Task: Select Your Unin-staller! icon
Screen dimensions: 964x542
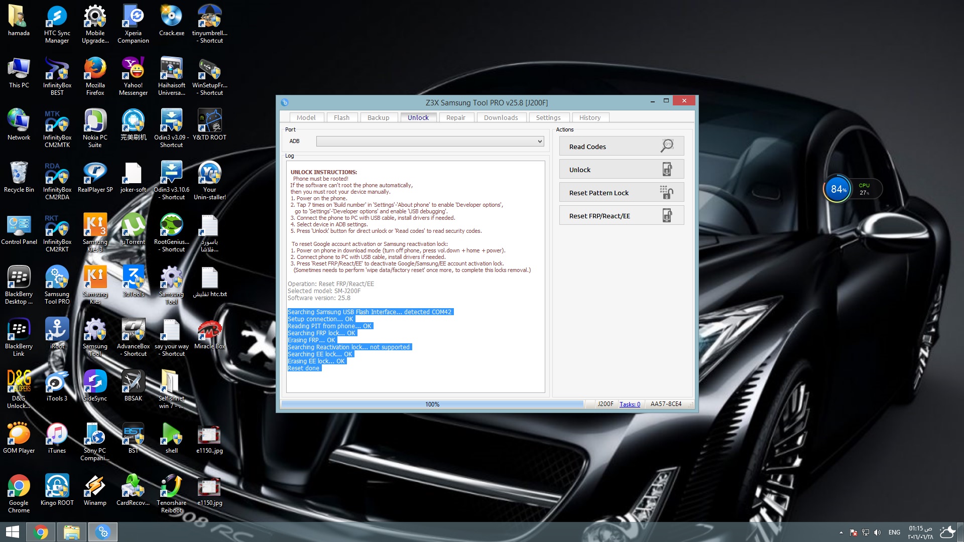Action: [209, 181]
